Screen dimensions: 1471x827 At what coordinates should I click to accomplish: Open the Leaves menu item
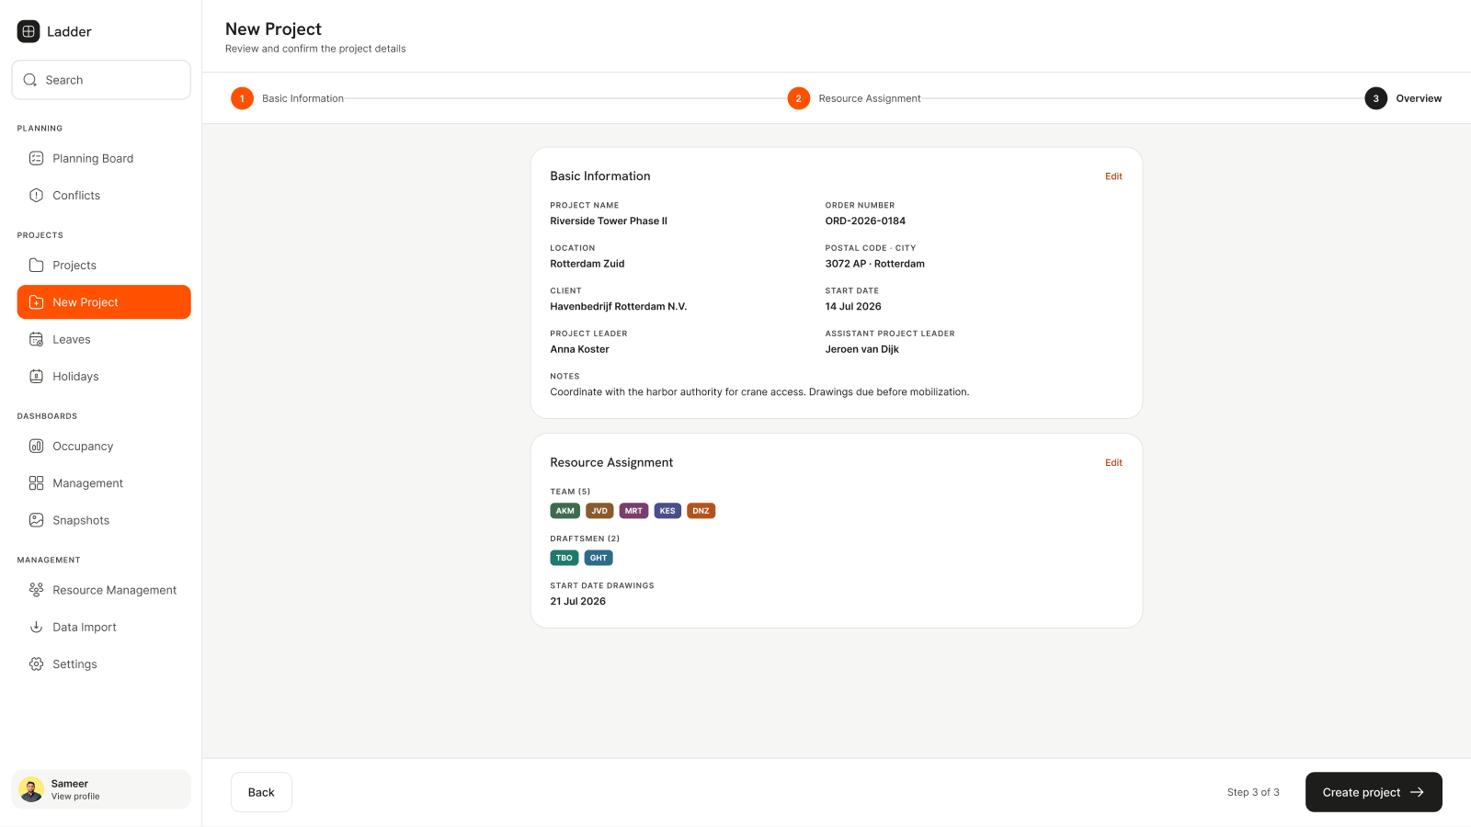104,339
